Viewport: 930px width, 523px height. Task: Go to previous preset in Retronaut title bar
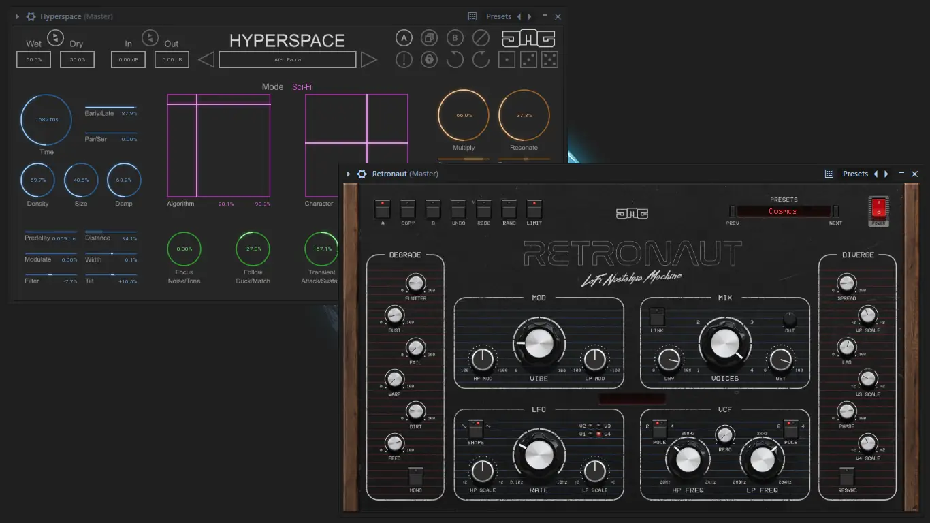[876, 174]
